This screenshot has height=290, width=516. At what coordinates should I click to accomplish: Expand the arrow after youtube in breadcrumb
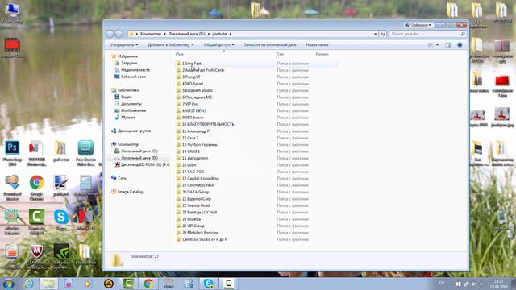[231, 34]
